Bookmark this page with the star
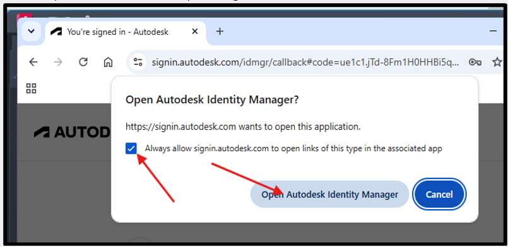Screen dimensions: 508x247 coord(497,62)
